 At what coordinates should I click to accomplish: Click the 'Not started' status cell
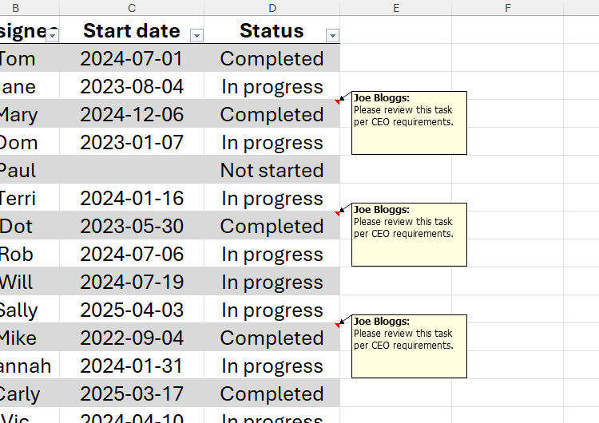[272, 171]
